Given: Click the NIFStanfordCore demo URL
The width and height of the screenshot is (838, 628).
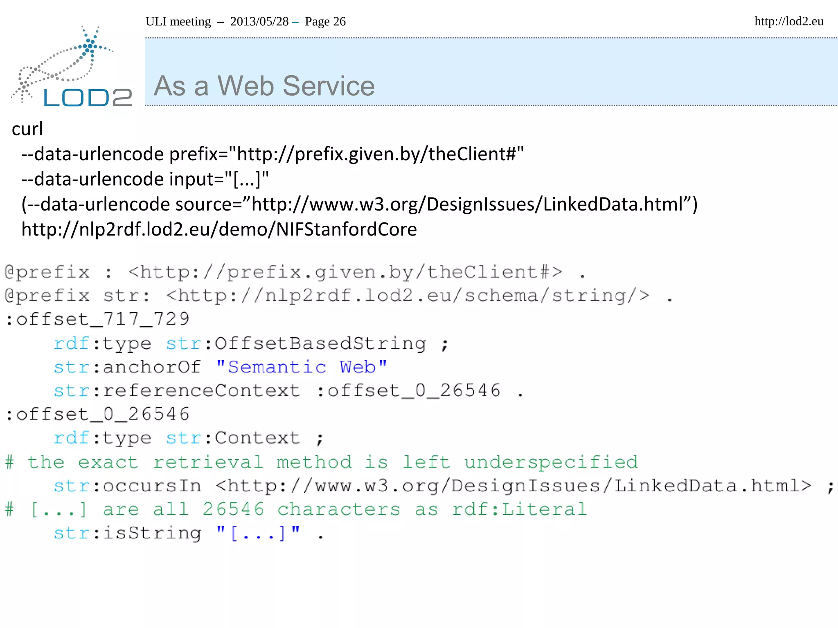Looking at the screenshot, I should [219, 229].
